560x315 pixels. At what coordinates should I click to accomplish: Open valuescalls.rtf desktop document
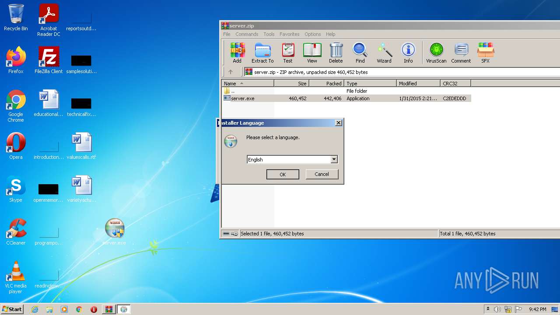coord(81,146)
